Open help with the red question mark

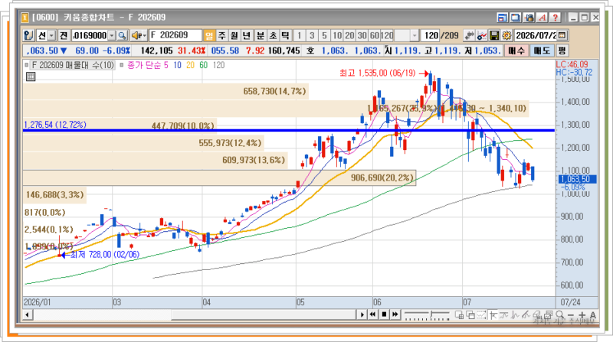[555, 17]
